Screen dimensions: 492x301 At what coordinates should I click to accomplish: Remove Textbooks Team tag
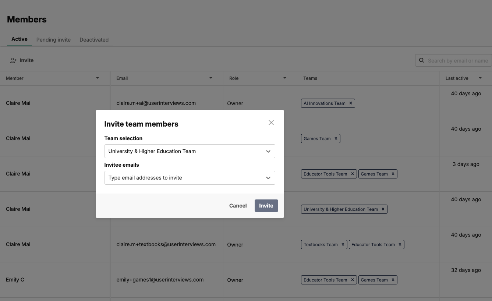343,244
